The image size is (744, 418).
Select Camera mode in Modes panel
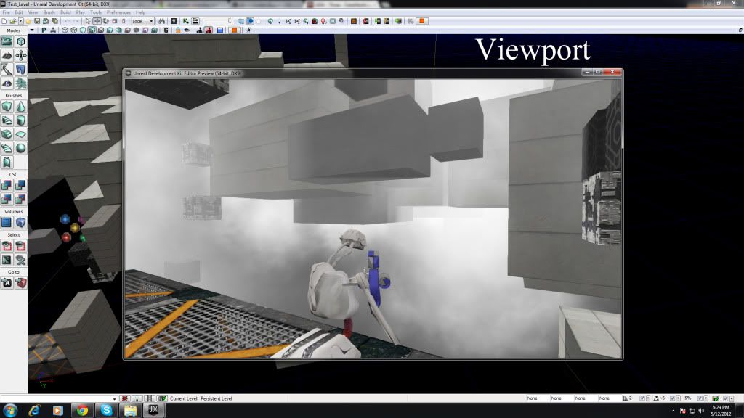point(7,41)
